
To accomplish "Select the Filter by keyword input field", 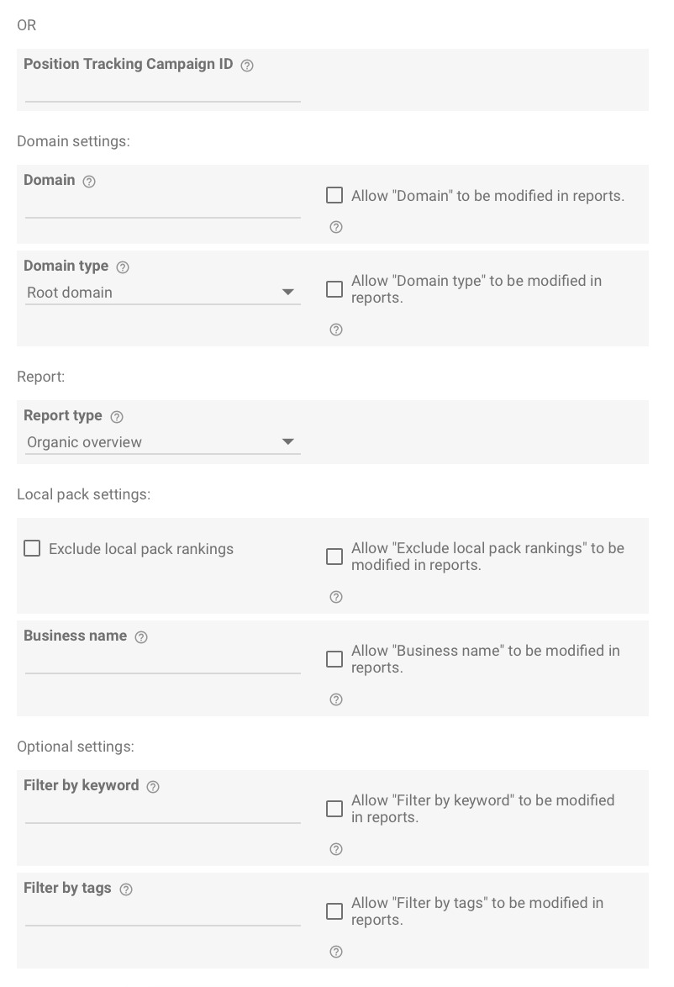I will click(162, 812).
